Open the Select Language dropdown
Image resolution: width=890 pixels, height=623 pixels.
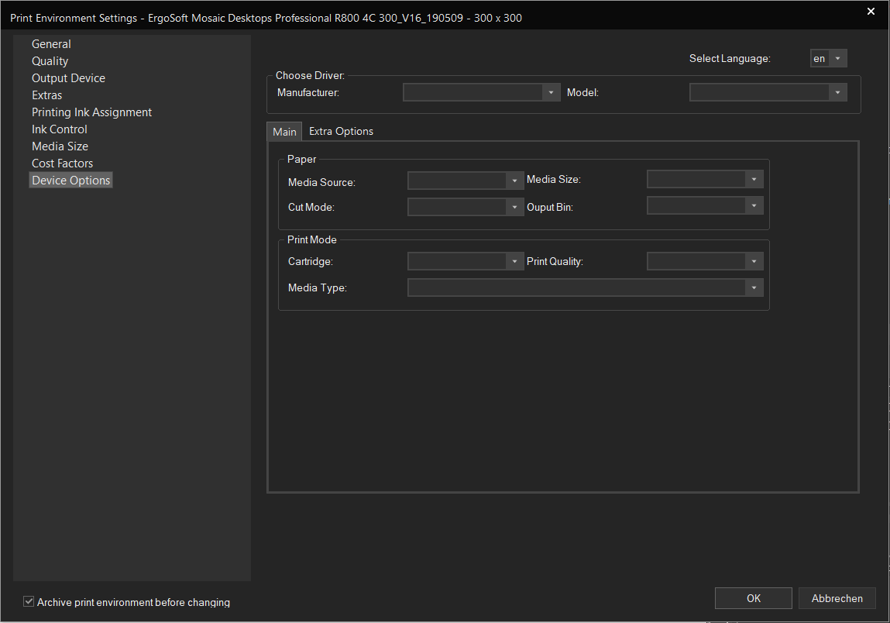[829, 58]
